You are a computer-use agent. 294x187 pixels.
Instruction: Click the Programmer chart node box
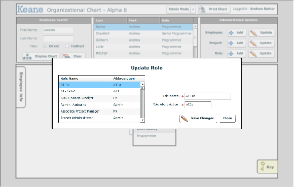tap(155, 137)
